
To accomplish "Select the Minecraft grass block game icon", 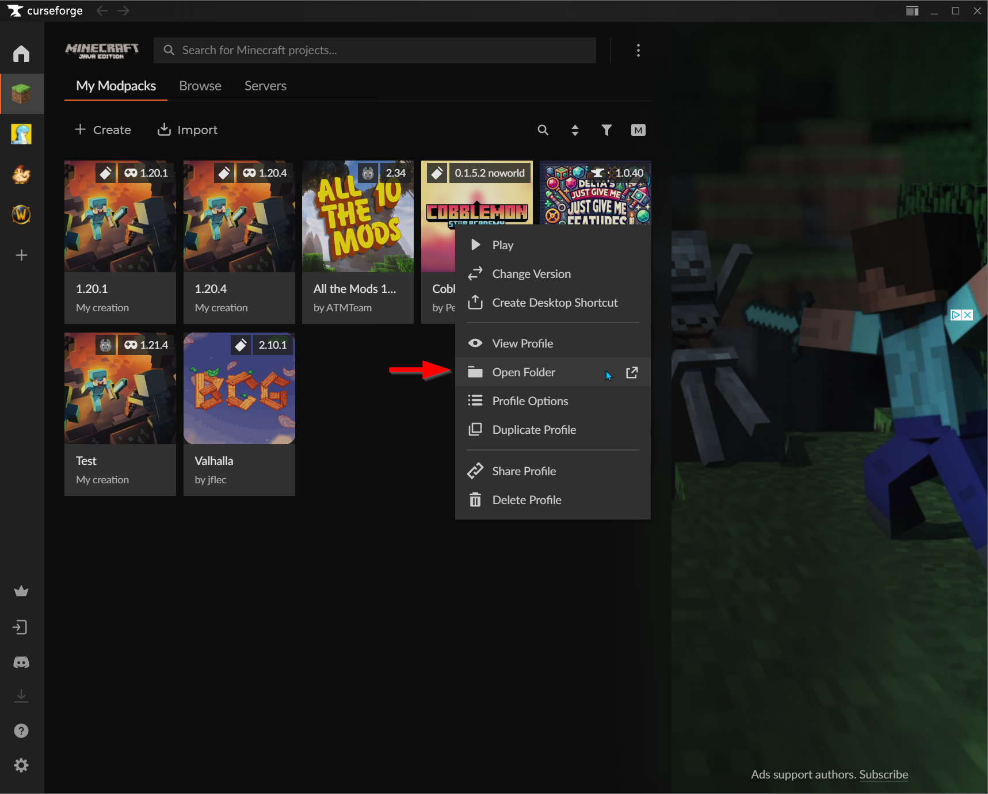I will click(x=21, y=94).
